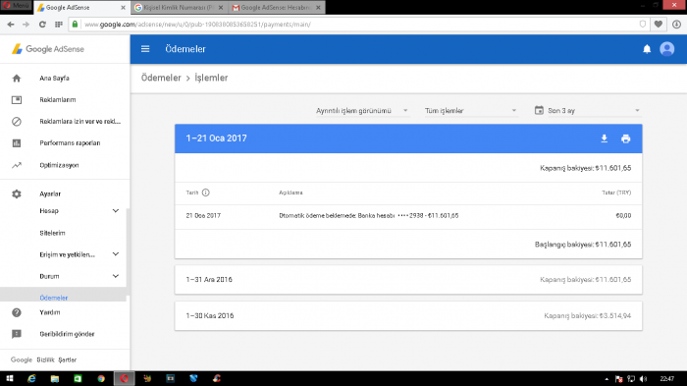687x386 pixels.
Task: Open Geribildirim gönder
Action: pos(67,334)
